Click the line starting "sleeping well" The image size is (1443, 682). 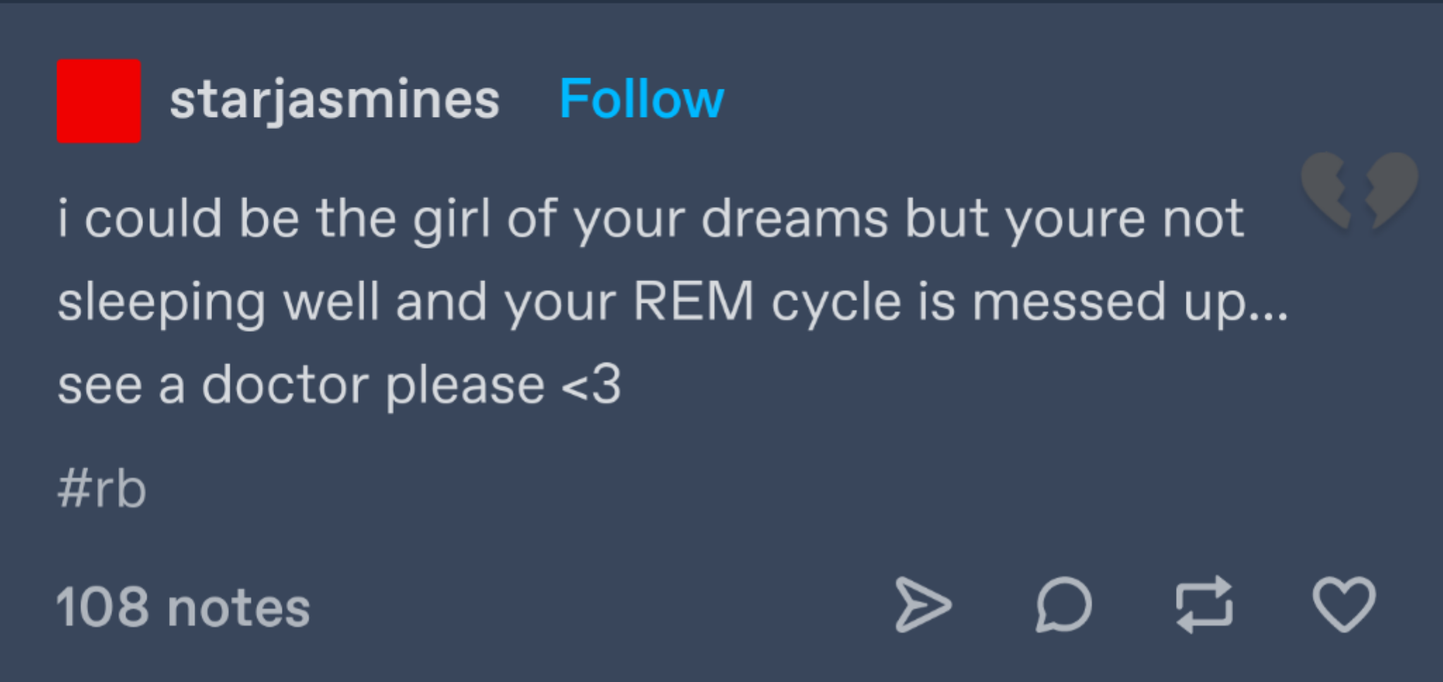[672, 302]
